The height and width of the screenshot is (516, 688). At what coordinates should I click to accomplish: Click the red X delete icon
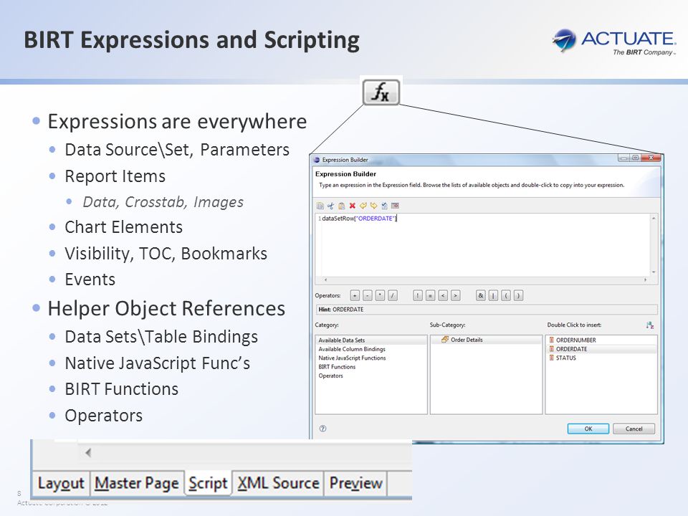[x=352, y=206]
